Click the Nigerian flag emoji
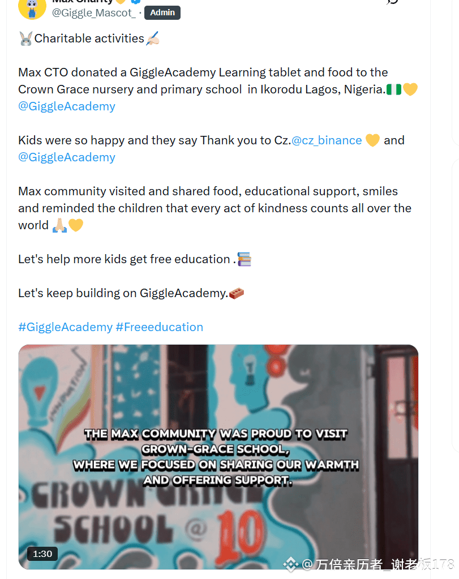 [394, 89]
